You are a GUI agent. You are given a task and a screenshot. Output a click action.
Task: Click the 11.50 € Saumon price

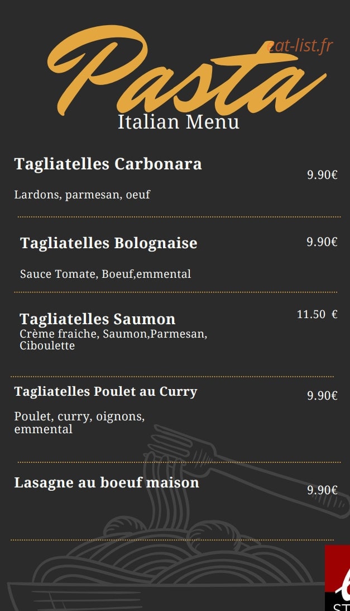tap(317, 314)
